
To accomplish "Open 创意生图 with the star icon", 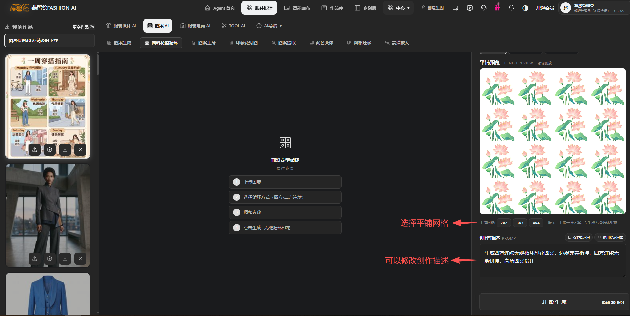I will click(x=433, y=8).
